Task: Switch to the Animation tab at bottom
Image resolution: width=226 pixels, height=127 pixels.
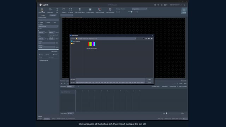Action: [x=47, y=119]
